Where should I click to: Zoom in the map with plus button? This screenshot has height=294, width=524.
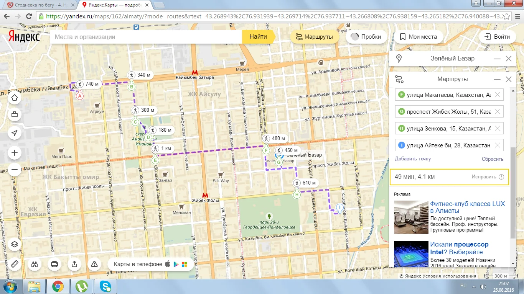click(x=15, y=153)
